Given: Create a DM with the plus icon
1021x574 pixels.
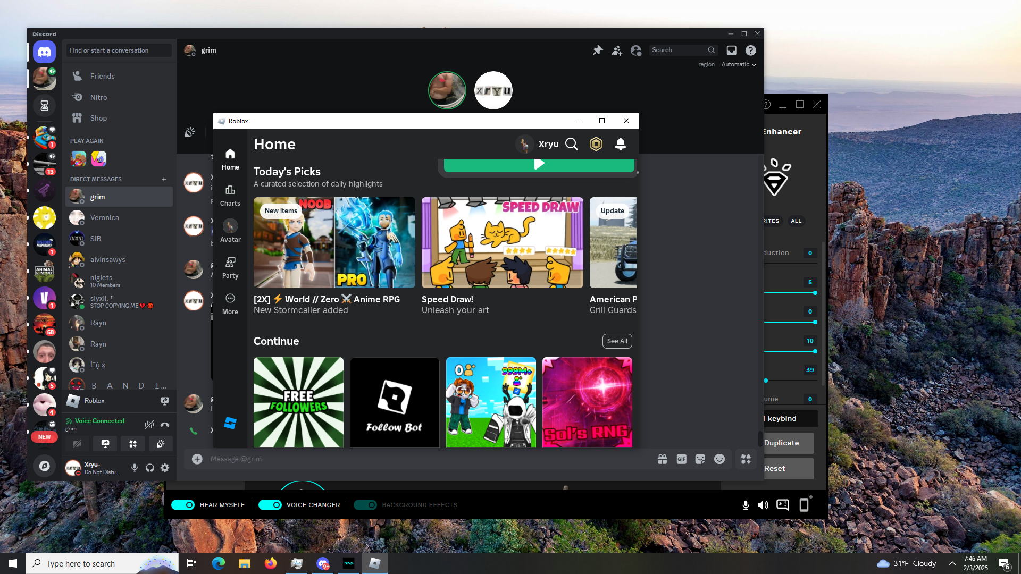Looking at the screenshot, I should [x=164, y=179].
